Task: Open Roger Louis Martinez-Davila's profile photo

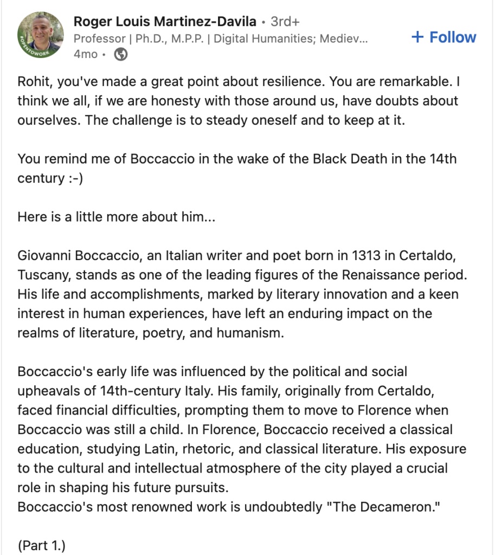Action: (40, 35)
